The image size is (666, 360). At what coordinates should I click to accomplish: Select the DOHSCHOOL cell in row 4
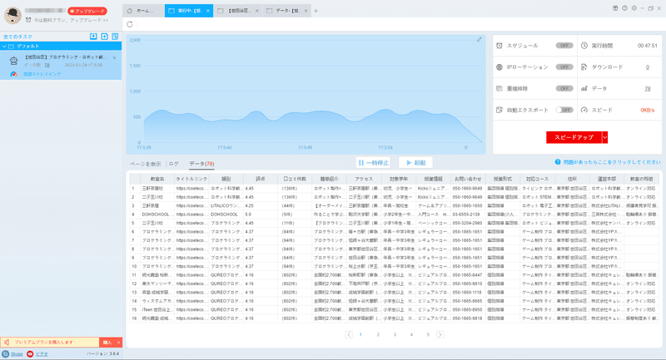[157, 215]
